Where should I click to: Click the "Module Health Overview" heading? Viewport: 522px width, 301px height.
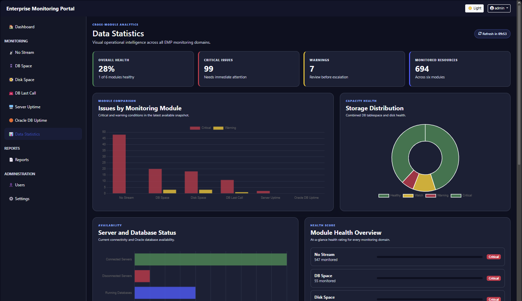[346, 233]
